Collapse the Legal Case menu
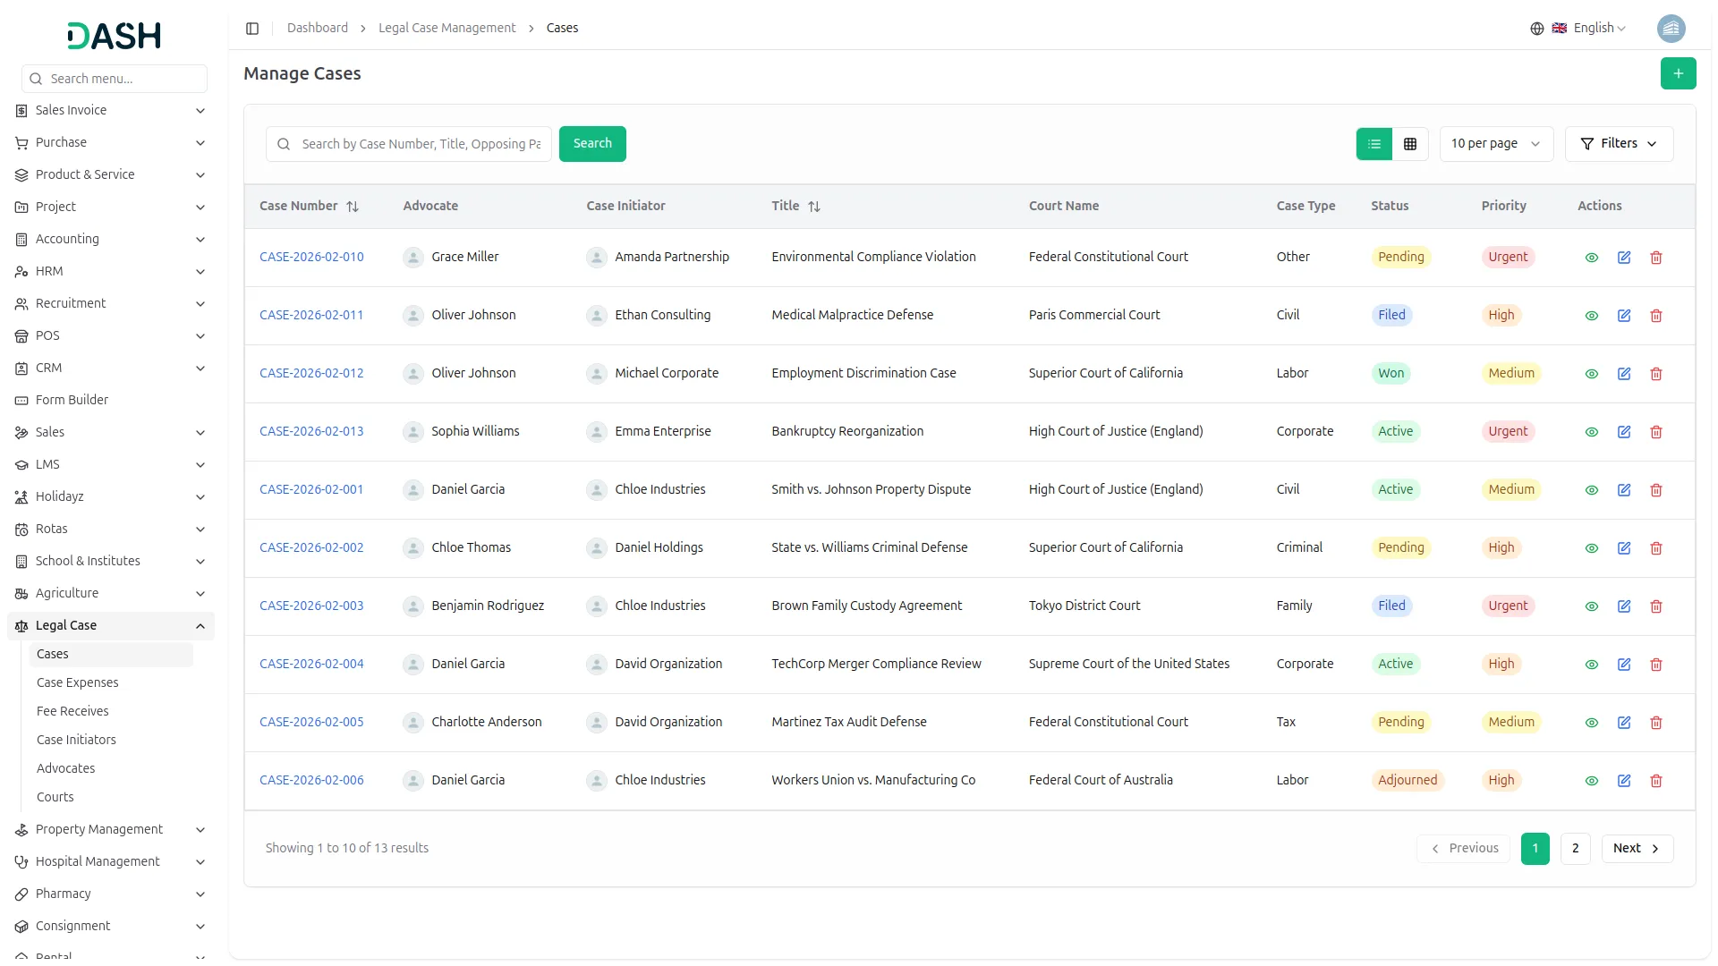This screenshot has width=1718, height=966. pos(110,626)
